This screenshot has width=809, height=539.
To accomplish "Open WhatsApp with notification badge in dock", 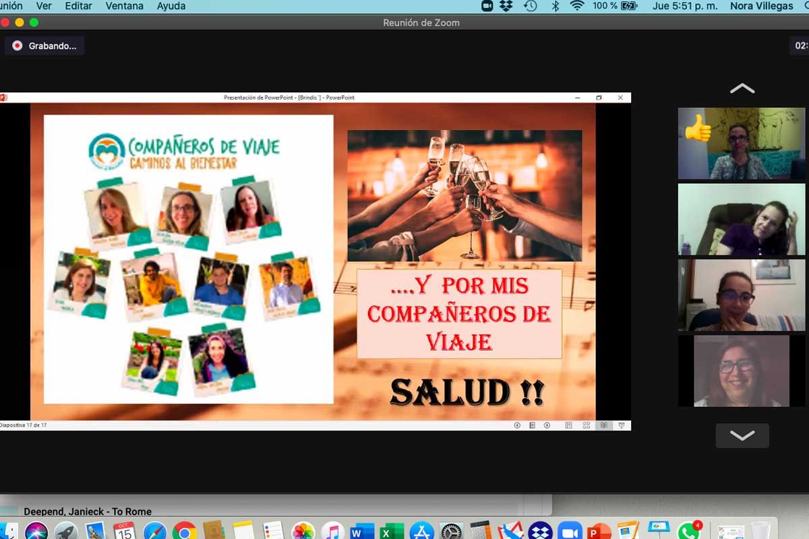I will tap(688, 531).
